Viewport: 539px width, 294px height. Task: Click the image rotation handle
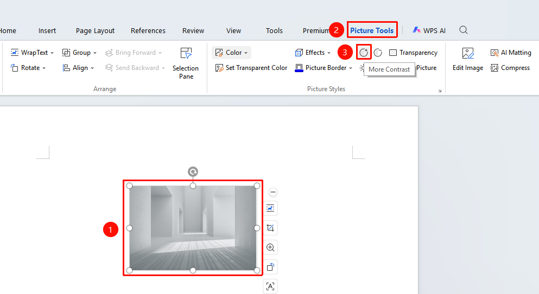tap(193, 171)
